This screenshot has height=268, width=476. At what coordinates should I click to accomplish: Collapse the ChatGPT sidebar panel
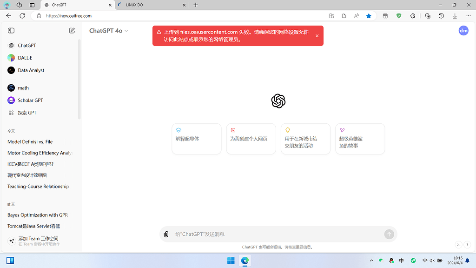pos(11,30)
